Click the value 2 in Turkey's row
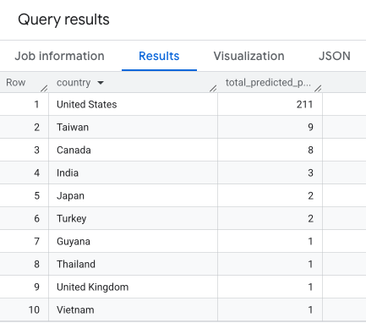Screen dimensions: 366x323 (310, 218)
